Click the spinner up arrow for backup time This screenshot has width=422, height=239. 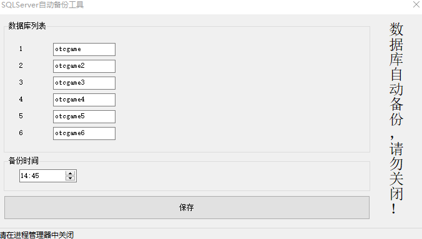pyautogui.click(x=71, y=173)
